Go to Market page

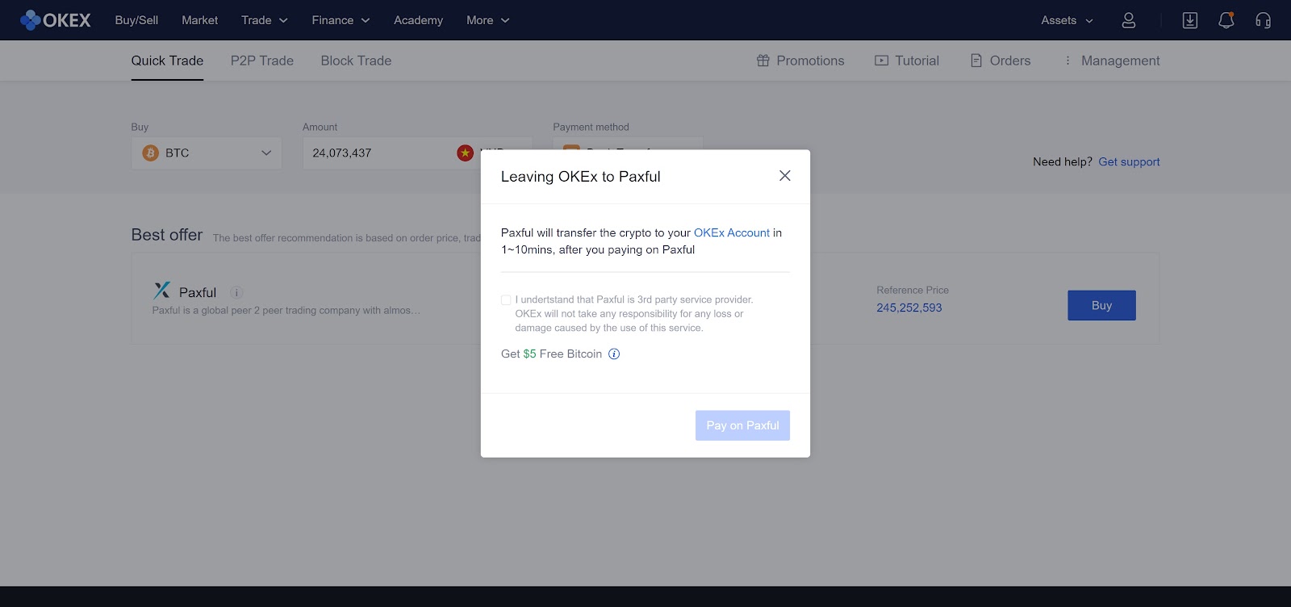pyautogui.click(x=200, y=20)
